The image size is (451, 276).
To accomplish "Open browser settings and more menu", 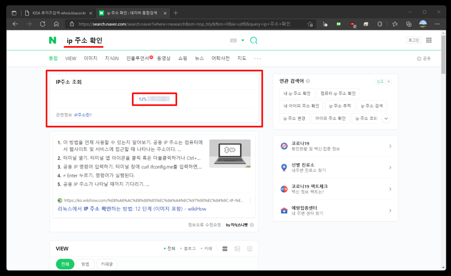I will pos(437,24).
